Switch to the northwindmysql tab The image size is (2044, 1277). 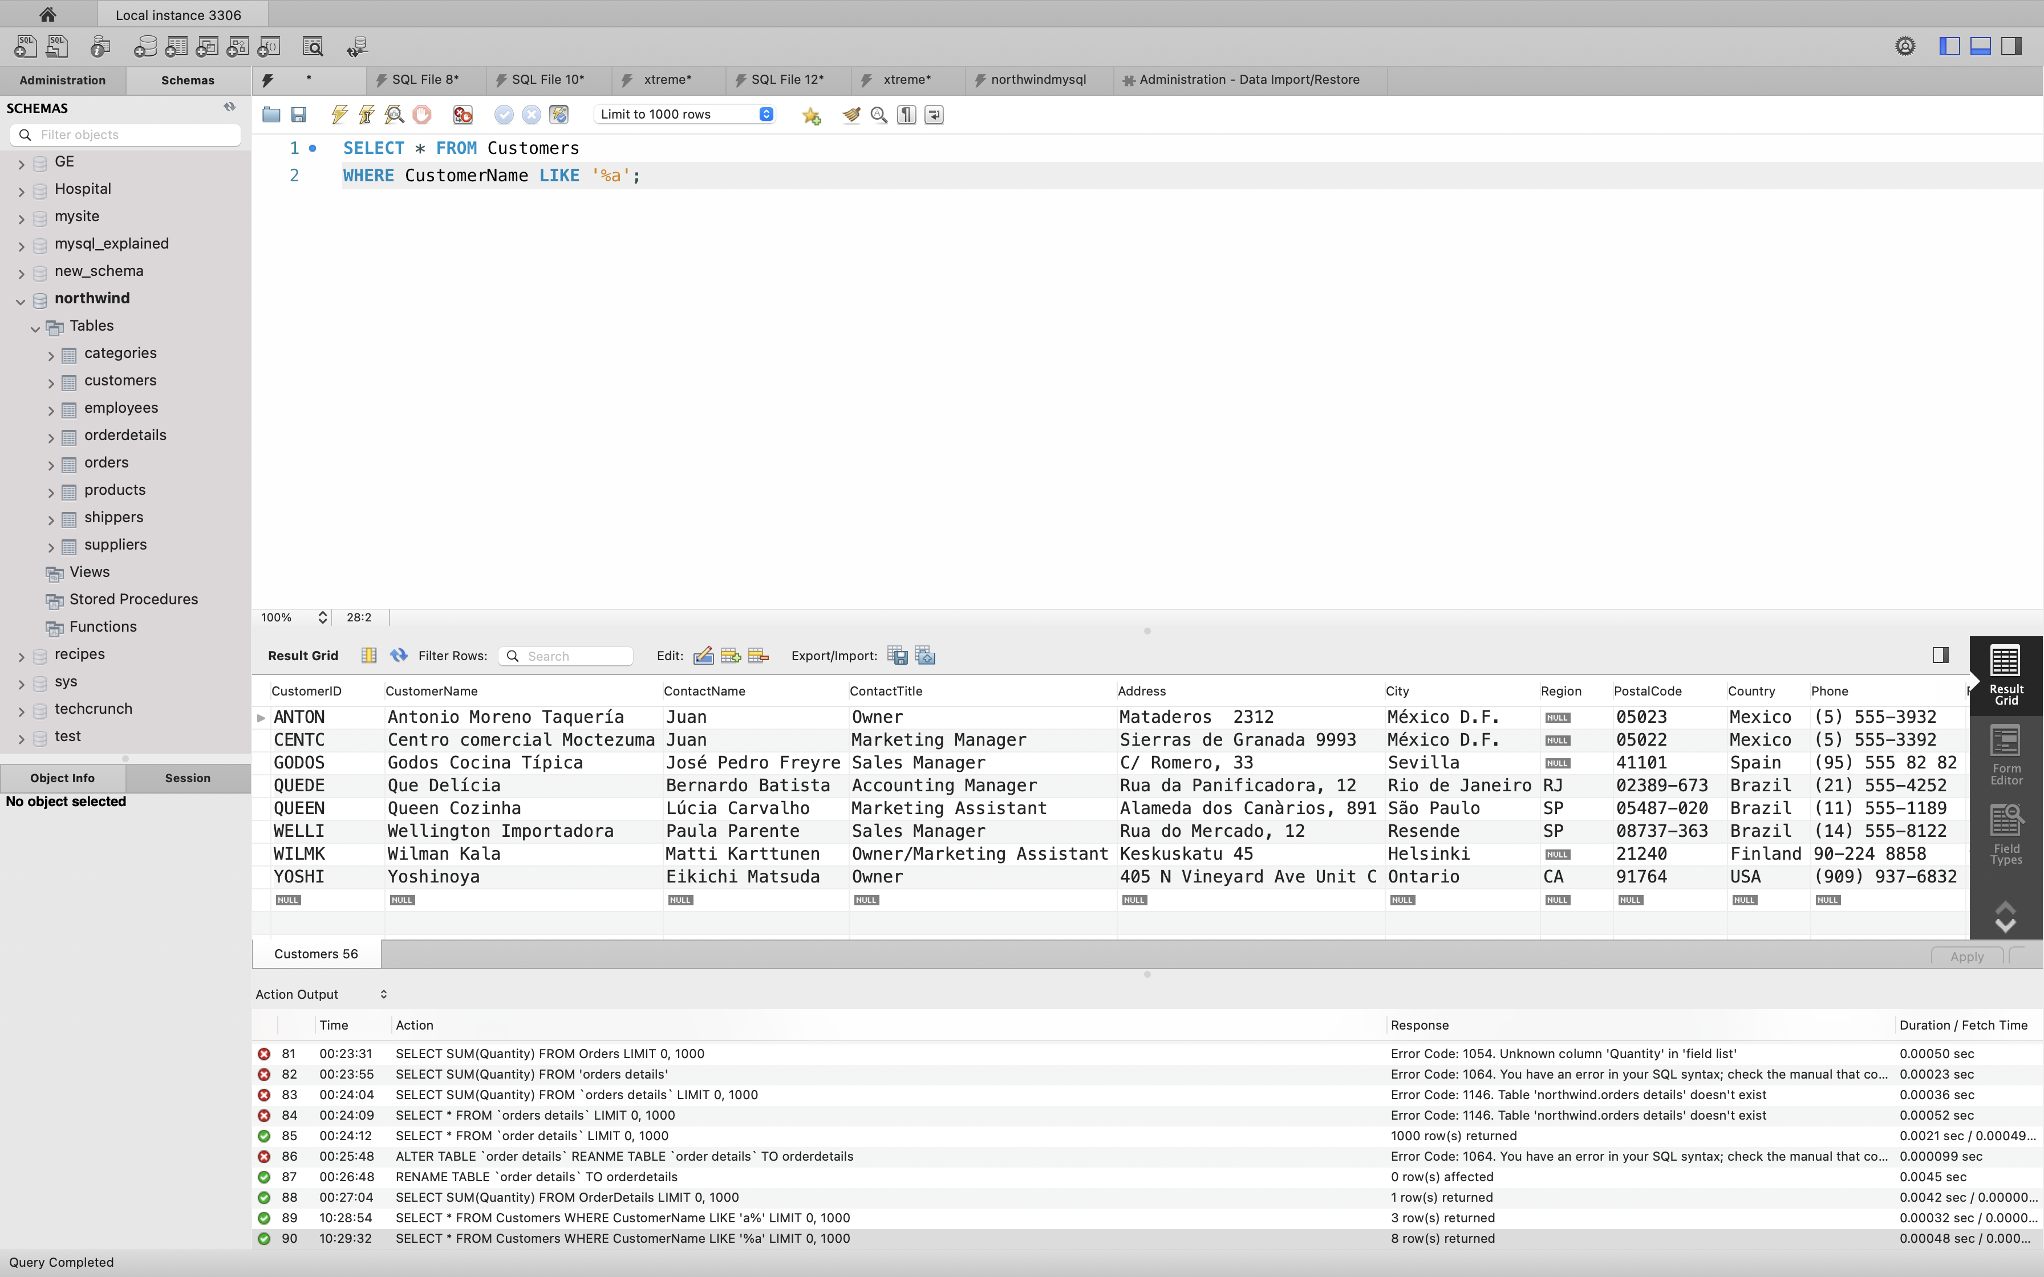(1038, 79)
